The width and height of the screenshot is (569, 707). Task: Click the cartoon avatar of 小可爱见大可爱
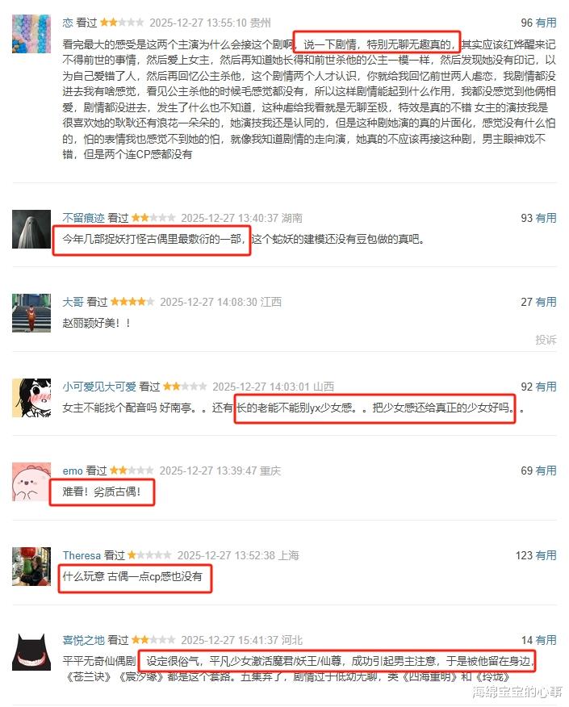coord(31,398)
